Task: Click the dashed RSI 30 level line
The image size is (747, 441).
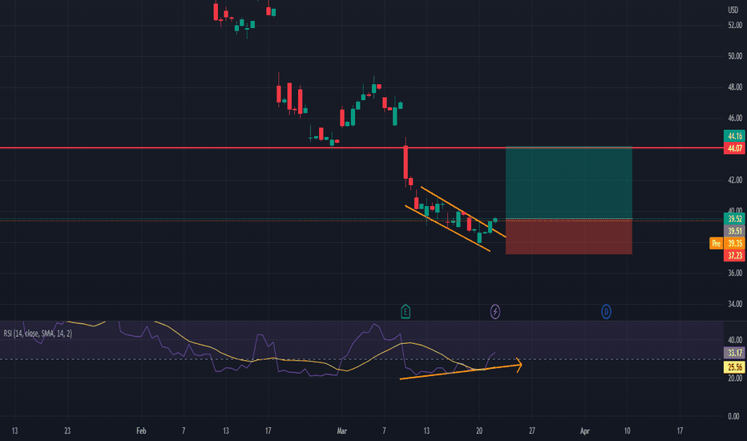Action: click(361, 359)
